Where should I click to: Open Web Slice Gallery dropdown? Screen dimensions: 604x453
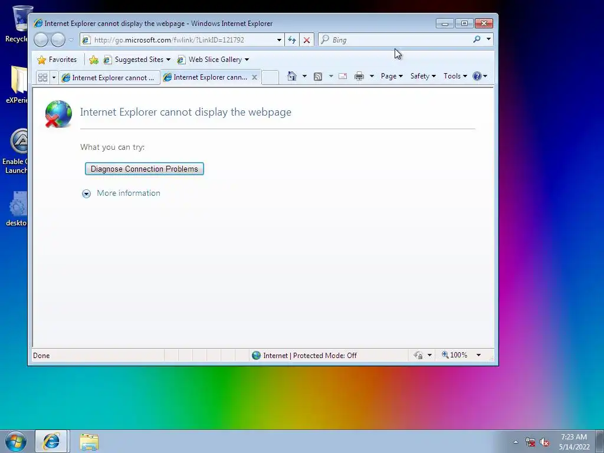coord(213,60)
